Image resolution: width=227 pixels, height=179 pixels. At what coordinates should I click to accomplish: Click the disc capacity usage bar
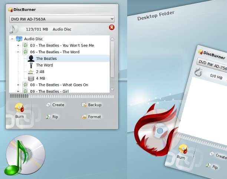[62, 96]
